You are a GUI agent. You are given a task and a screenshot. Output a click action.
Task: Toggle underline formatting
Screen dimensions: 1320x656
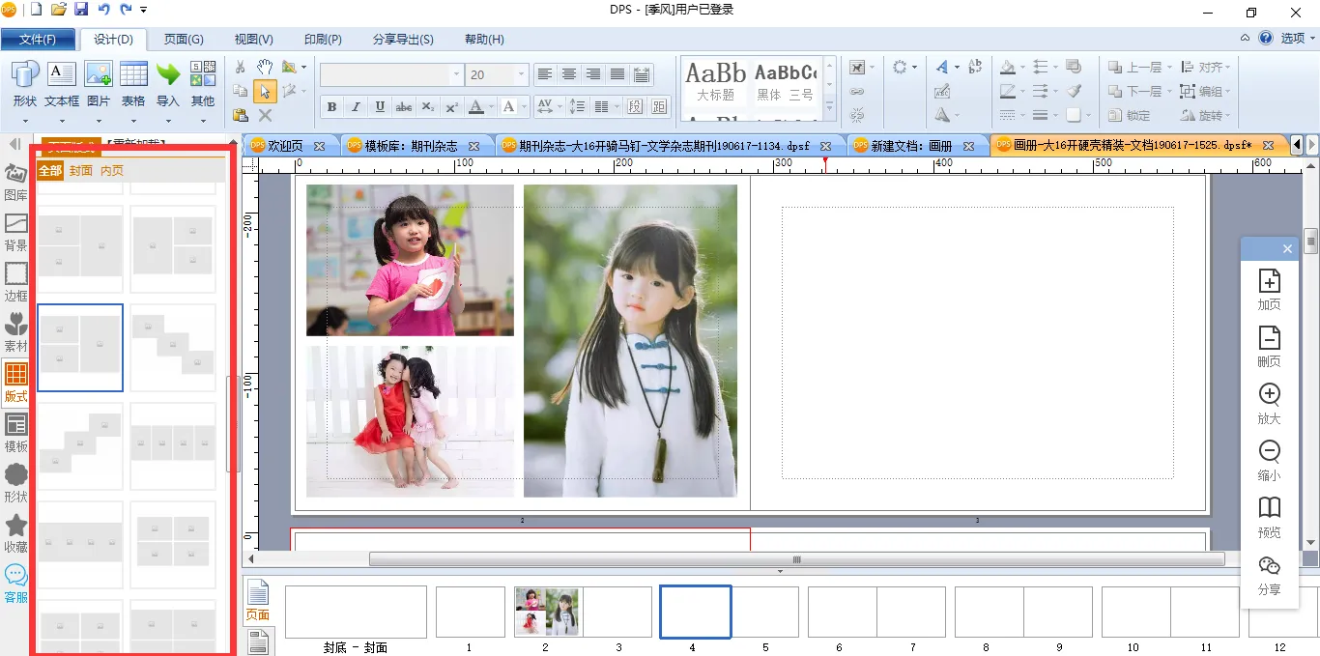pos(380,106)
